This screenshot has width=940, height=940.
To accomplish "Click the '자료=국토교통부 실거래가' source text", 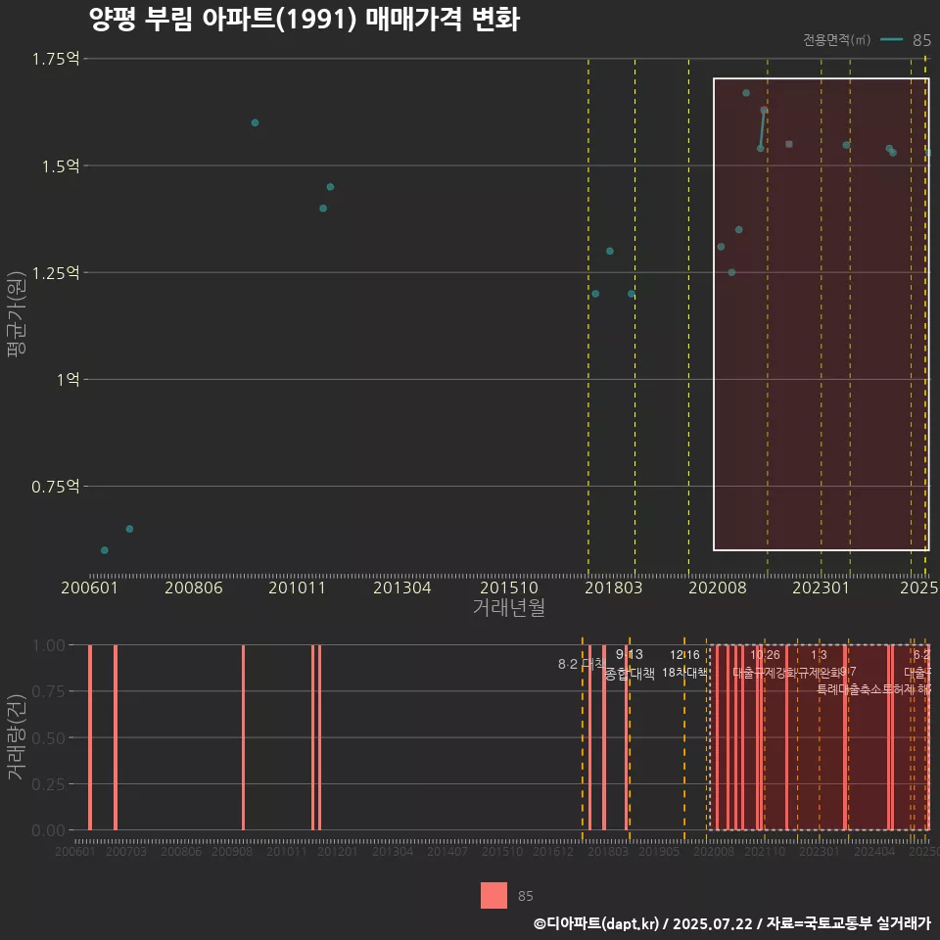I will click(848, 923).
